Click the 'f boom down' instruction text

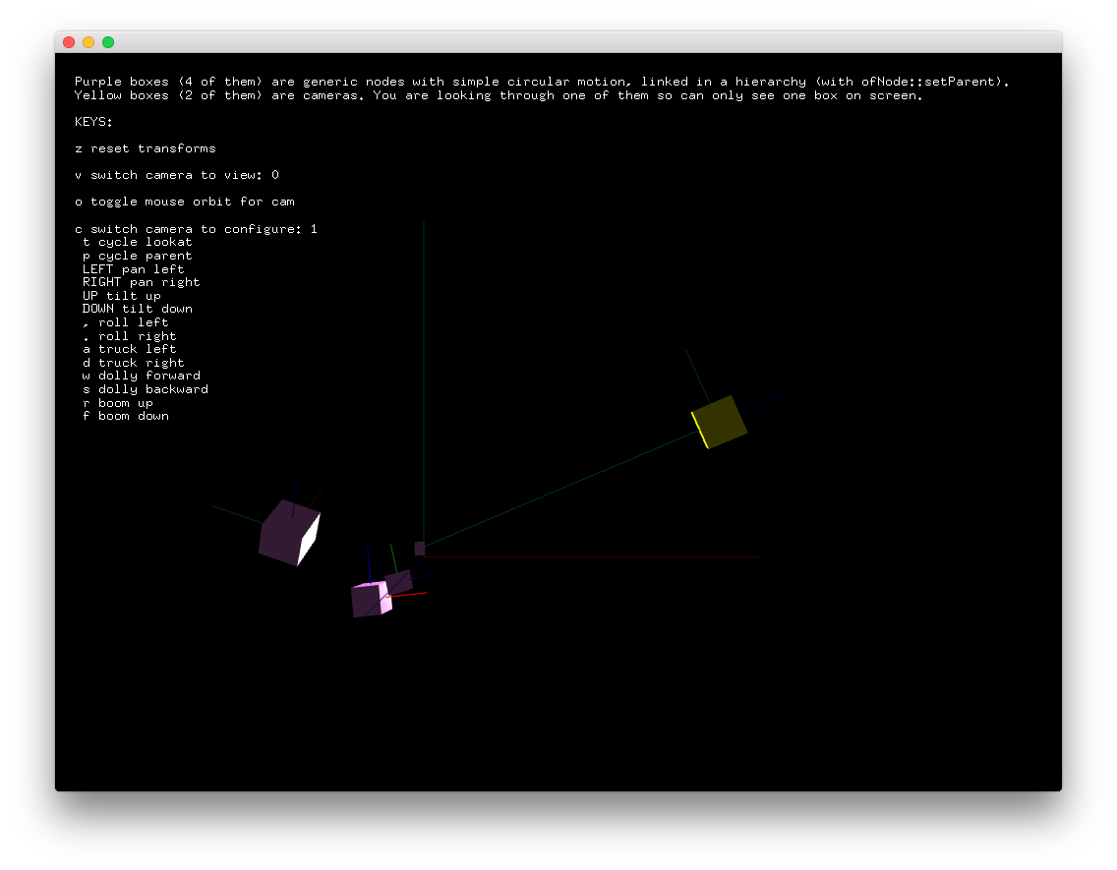127,415
